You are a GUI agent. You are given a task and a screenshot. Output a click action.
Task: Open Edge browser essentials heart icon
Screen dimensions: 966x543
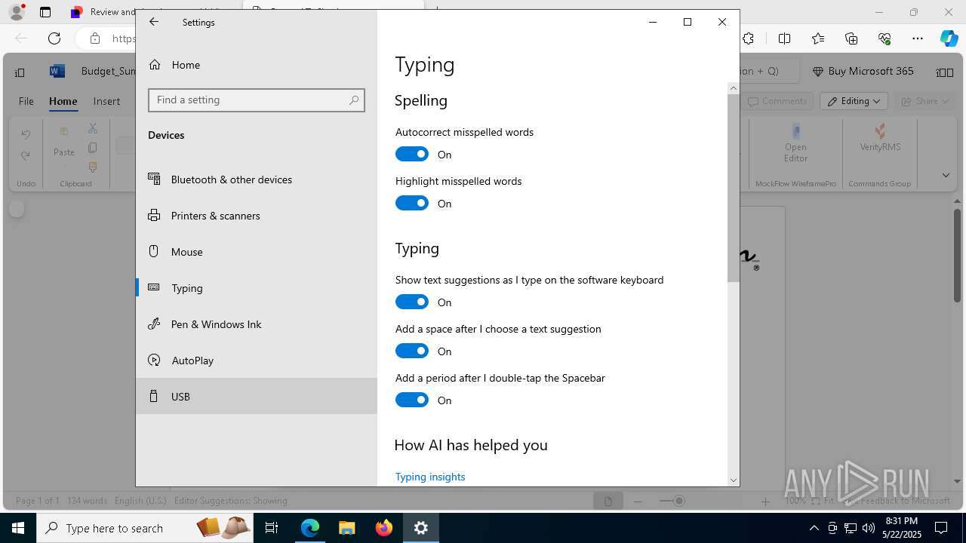coord(884,38)
